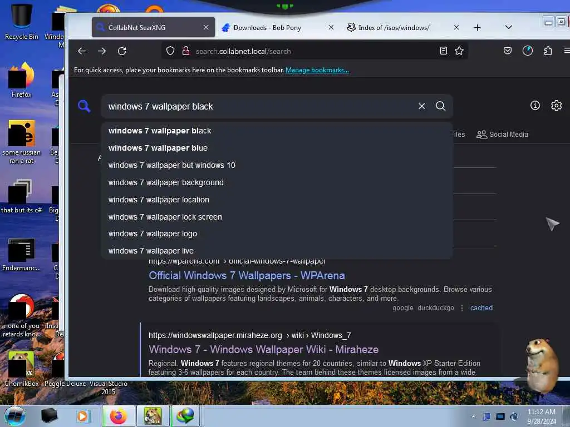The image size is (570, 427).
Task: Open the tracking protection shield icon
Action: [x=170, y=51]
